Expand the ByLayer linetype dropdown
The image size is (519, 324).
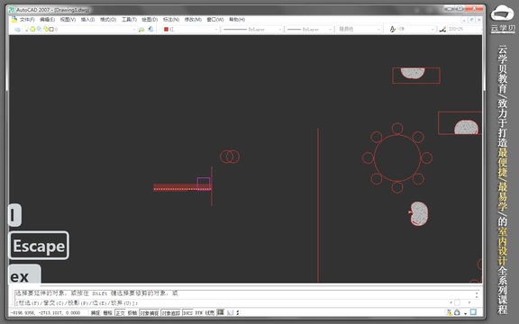point(252,30)
